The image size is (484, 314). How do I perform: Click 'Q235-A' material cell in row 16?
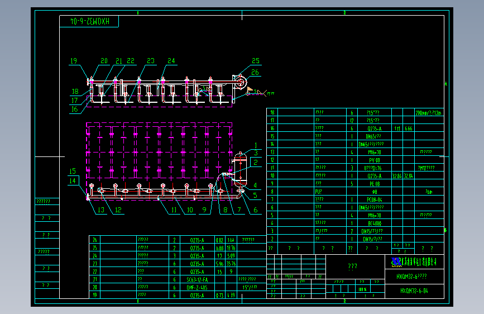pos(375,129)
